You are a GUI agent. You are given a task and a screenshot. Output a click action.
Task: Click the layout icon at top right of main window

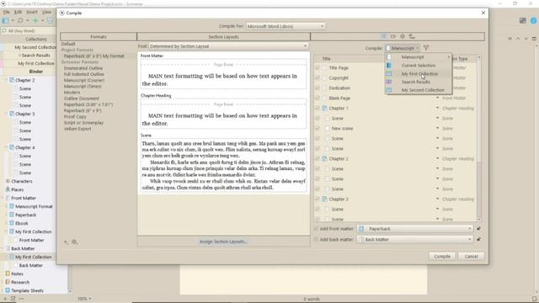click(x=523, y=20)
